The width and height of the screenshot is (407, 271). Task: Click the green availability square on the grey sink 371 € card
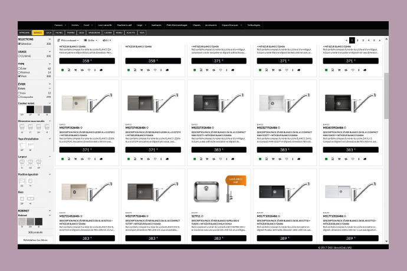(129, 159)
